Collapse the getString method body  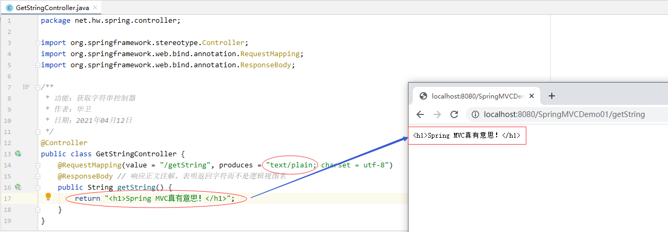pyautogui.click(x=37, y=187)
